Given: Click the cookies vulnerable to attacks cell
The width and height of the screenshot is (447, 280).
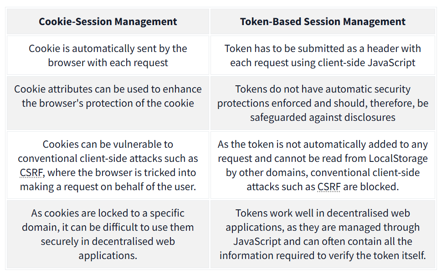Looking at the screenshot, I should (108, 165).
